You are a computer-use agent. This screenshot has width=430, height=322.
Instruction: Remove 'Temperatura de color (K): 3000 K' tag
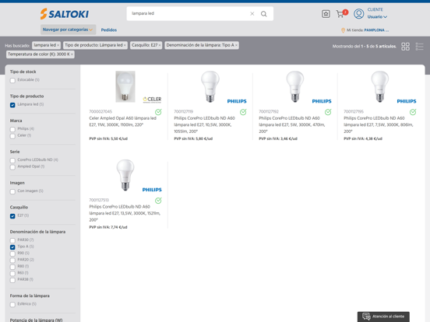[72, 54]
